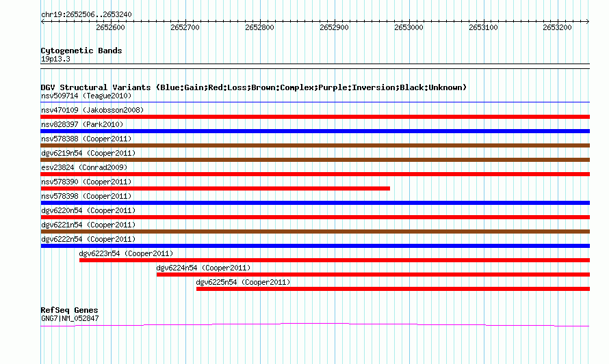Image resolution: width=609 pixels, height=364 pixels.
Task: Select variant label dgv6223n54 (Cooper2011)
Action: (x=126, y=253)
